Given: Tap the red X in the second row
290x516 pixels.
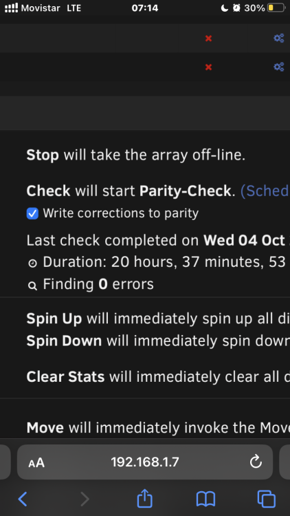Looking at the screenshot, I should click(208, 67).
